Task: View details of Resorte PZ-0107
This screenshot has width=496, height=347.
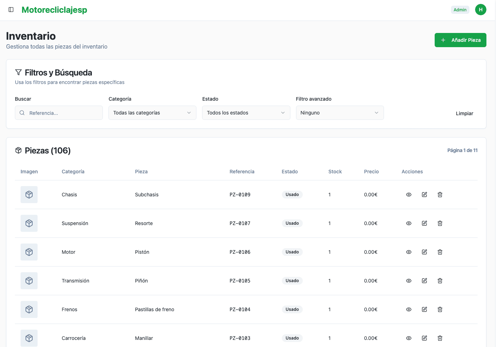Action: [x=409, y=223]
